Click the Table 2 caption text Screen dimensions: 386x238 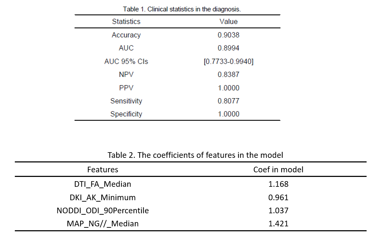click(x=195, y=155)
